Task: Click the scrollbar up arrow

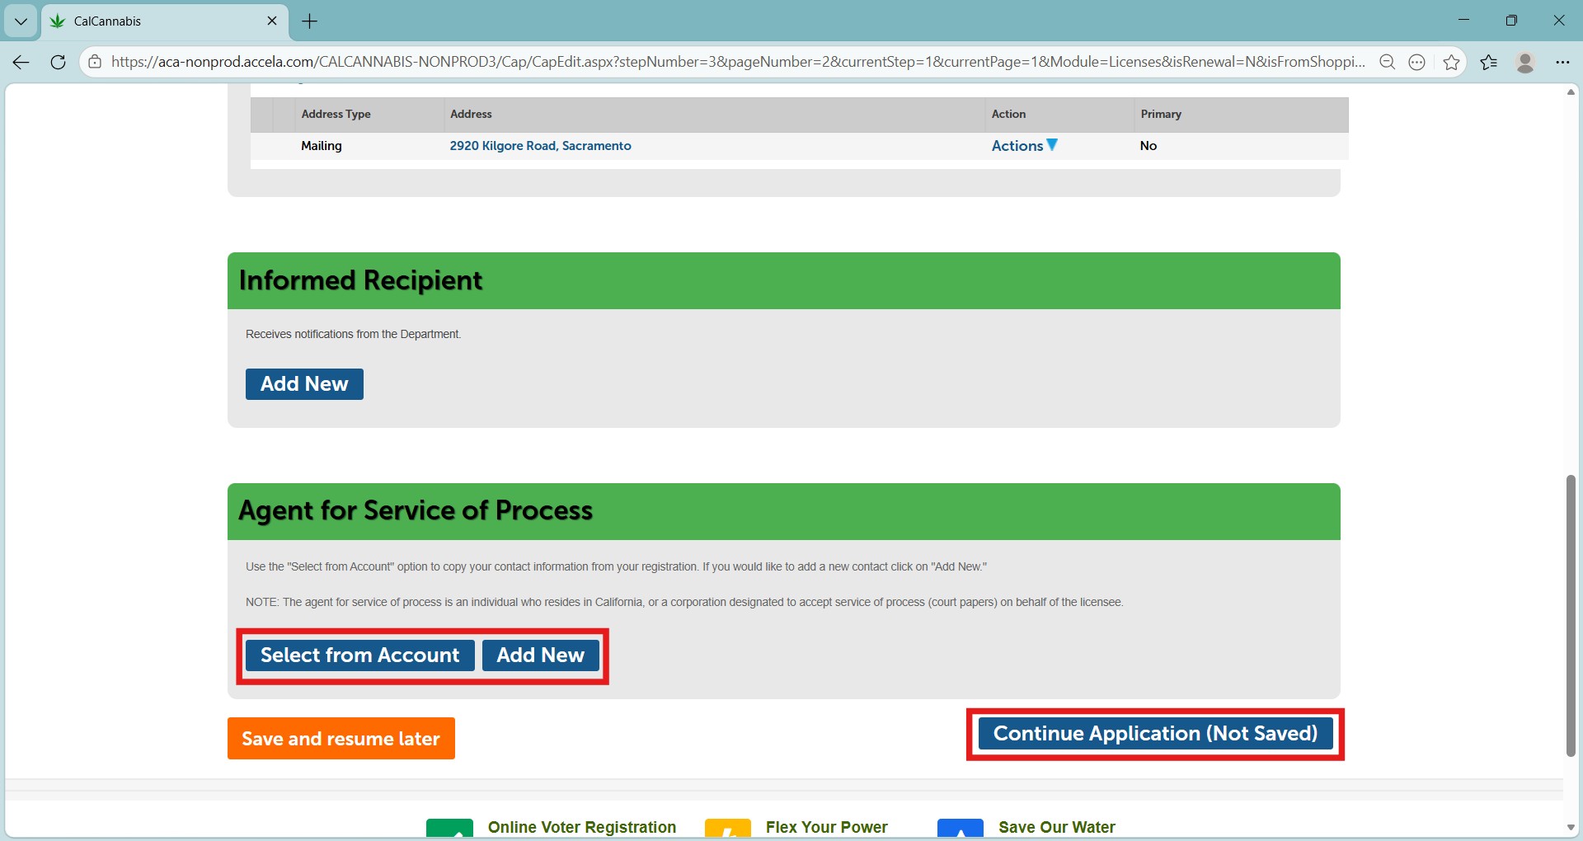Action: (1571, 92)
